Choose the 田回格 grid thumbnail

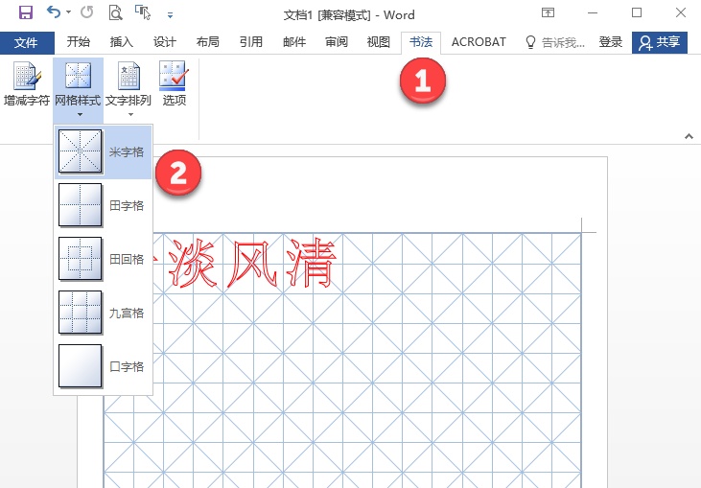click(80, 259)
